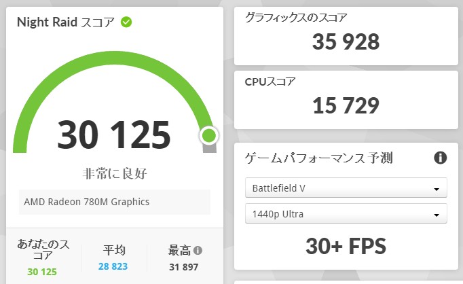
Task: Click the average score 28 823
Action: 113,266
